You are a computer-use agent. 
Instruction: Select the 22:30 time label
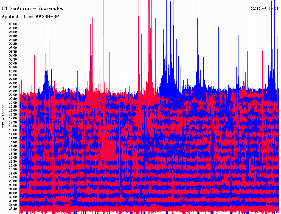[13, 201]
